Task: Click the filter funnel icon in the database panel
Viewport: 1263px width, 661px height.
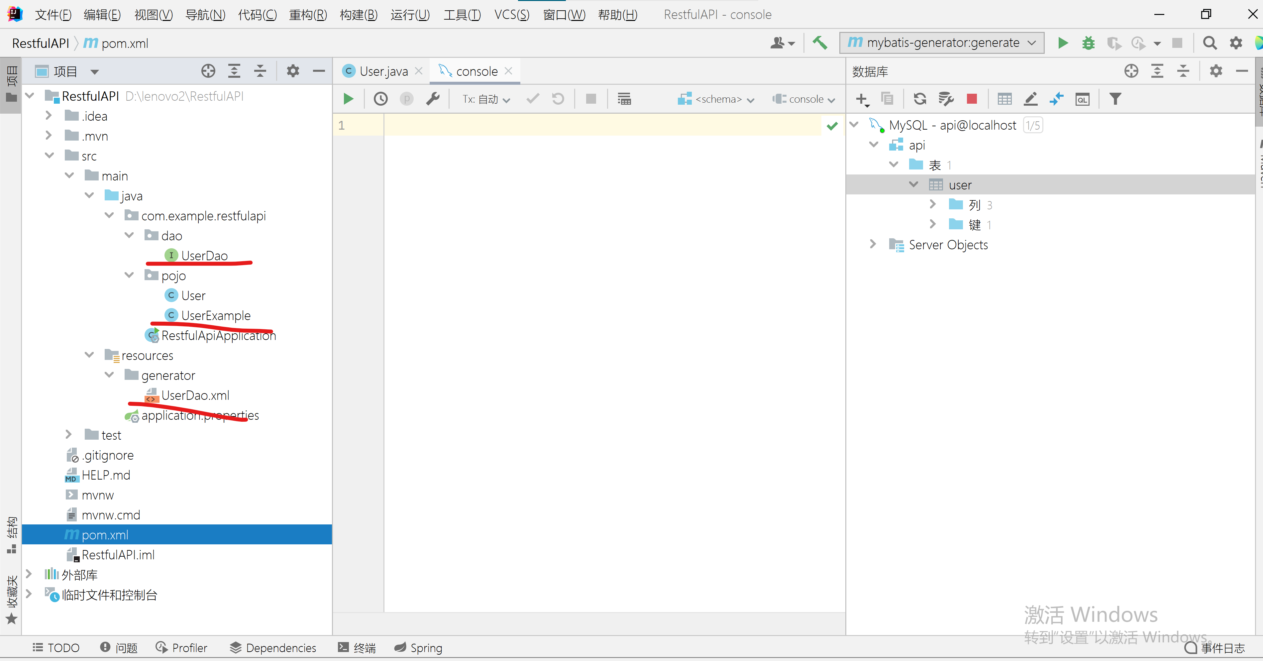Action: click(x=1115, y=99)
